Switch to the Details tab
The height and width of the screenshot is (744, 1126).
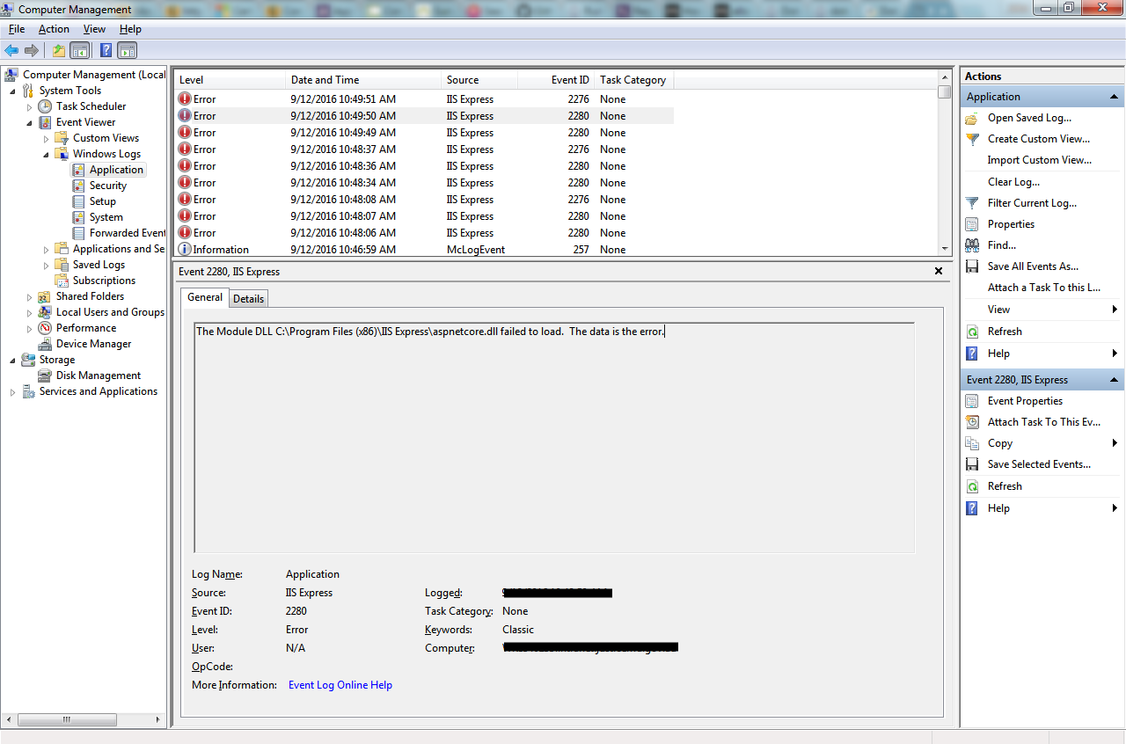click(x=248, y=298)
